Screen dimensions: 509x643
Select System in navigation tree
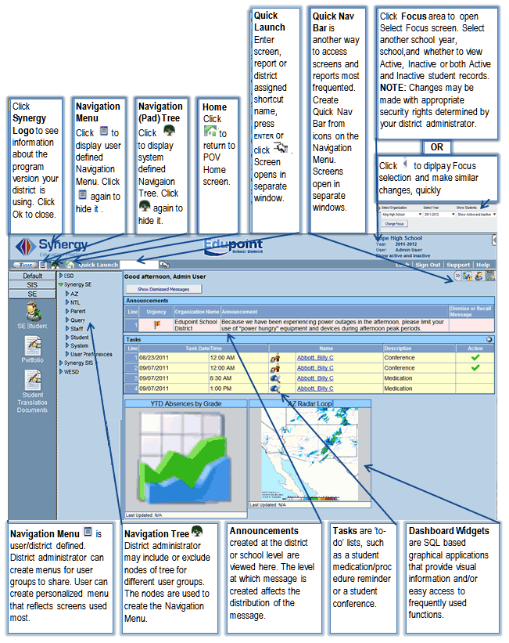click(79, 345)
